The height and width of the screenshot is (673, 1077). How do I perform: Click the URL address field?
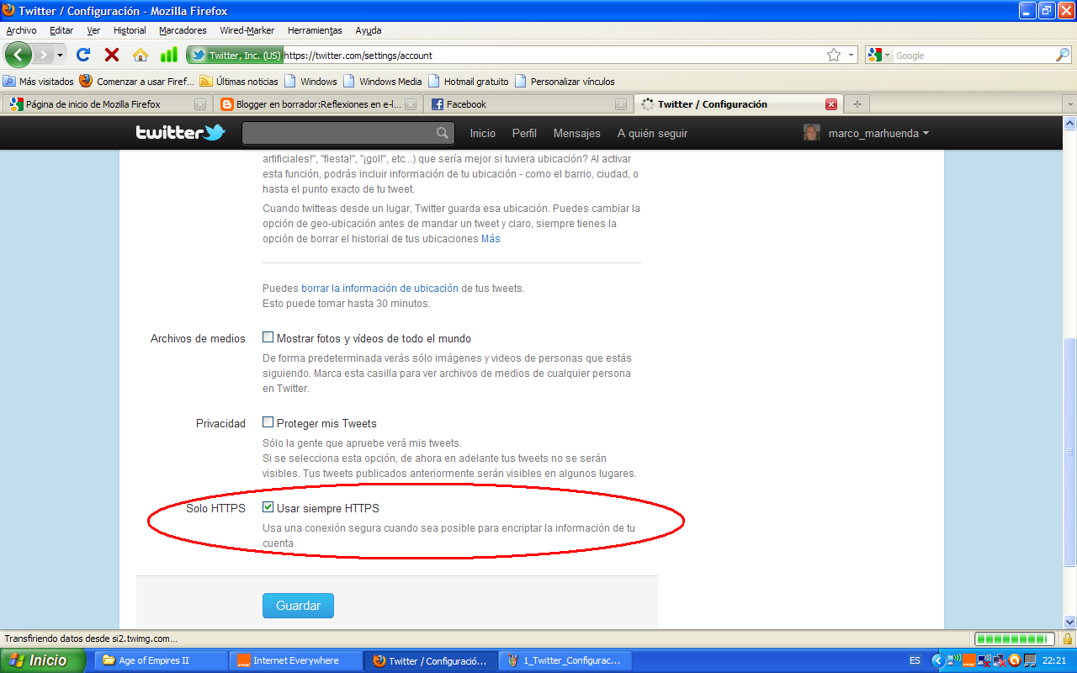coord(551,56)
